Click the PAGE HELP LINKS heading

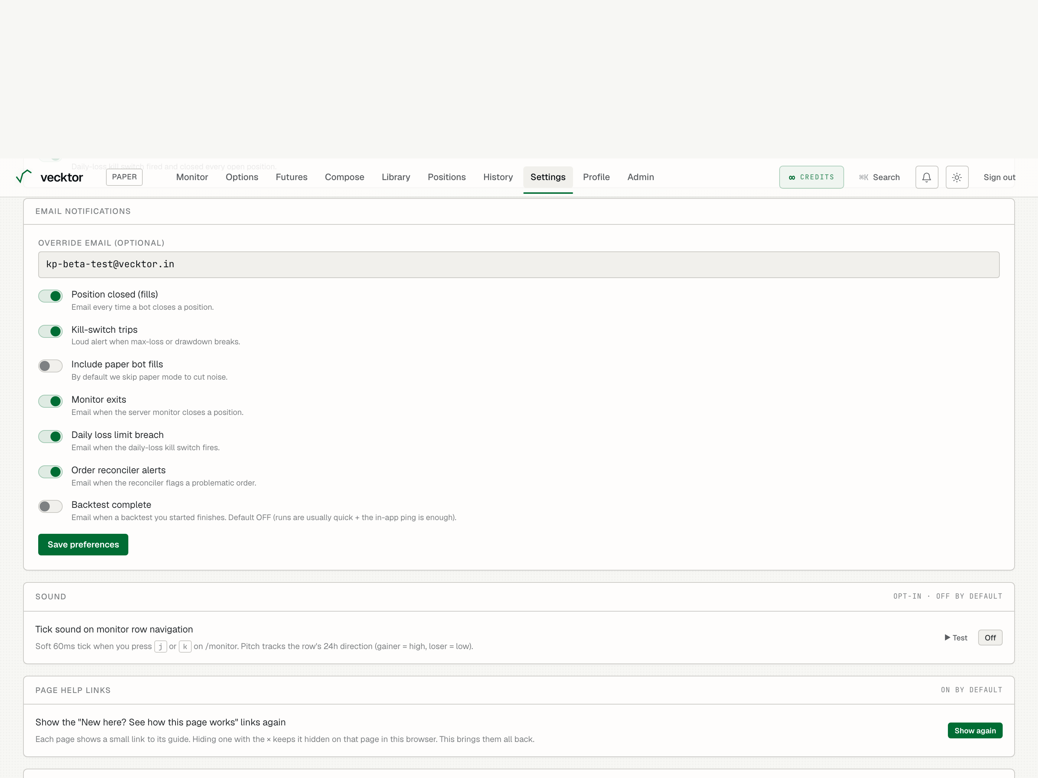(73, 690)
